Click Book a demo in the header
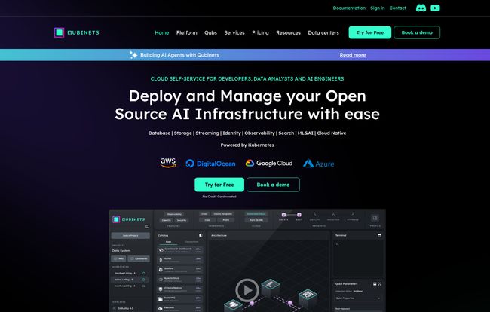The width and height of the screenshot is (490, 312). [x=417, y=32]
